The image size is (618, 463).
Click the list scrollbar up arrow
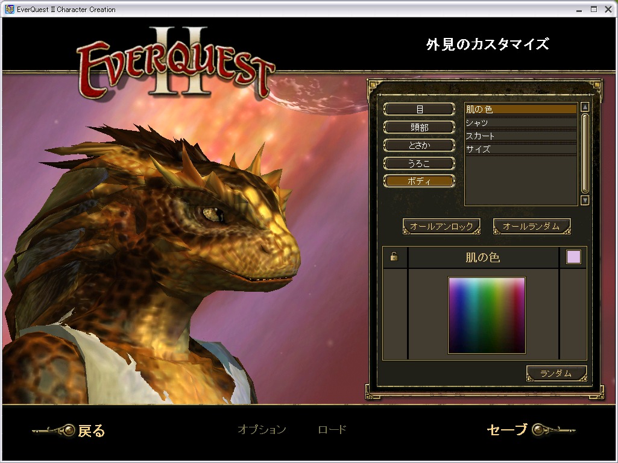pyautogui.click(x=585, y=107)
